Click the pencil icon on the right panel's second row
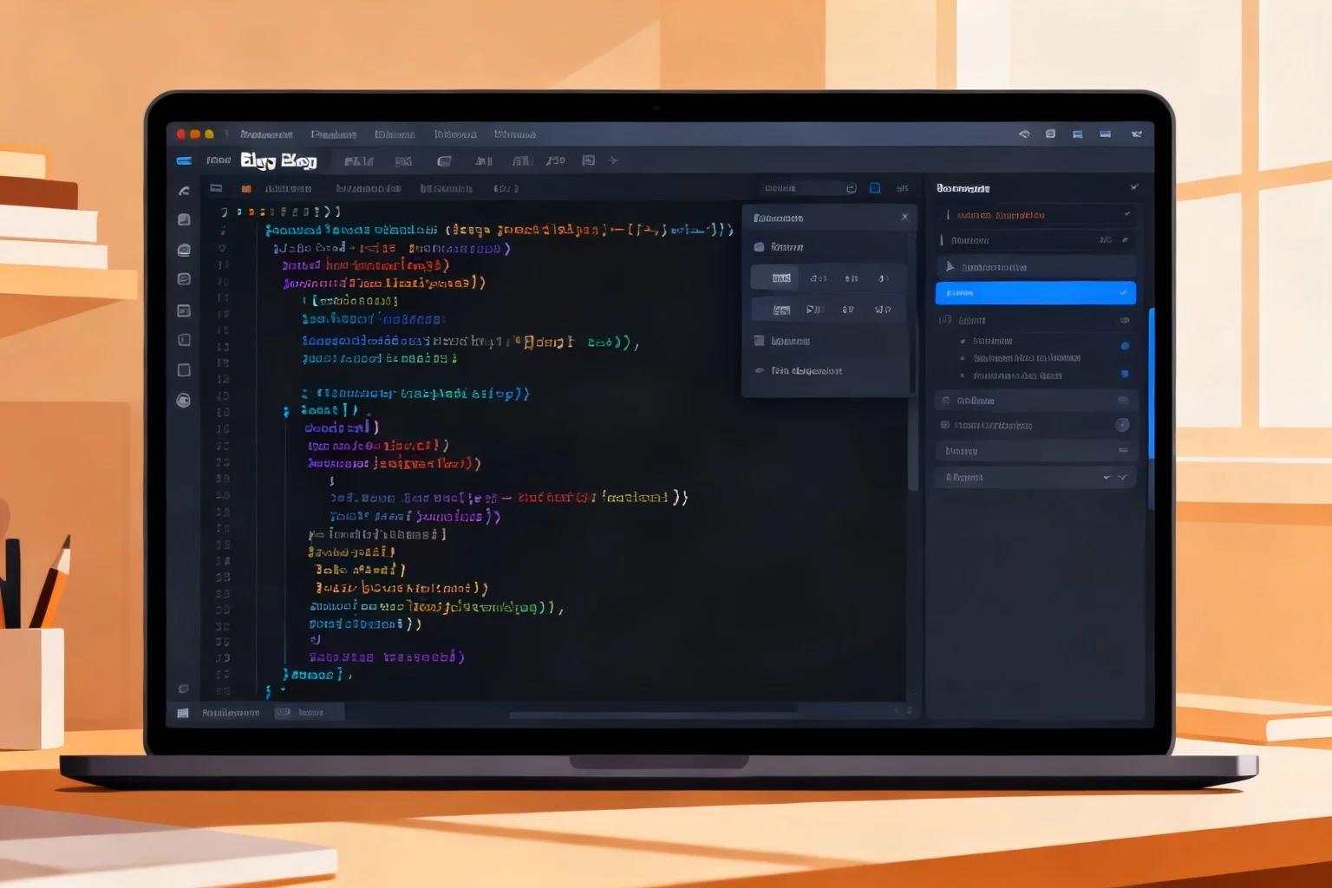Viewport: 1332px width, 888px height. tap(1125, 240)
